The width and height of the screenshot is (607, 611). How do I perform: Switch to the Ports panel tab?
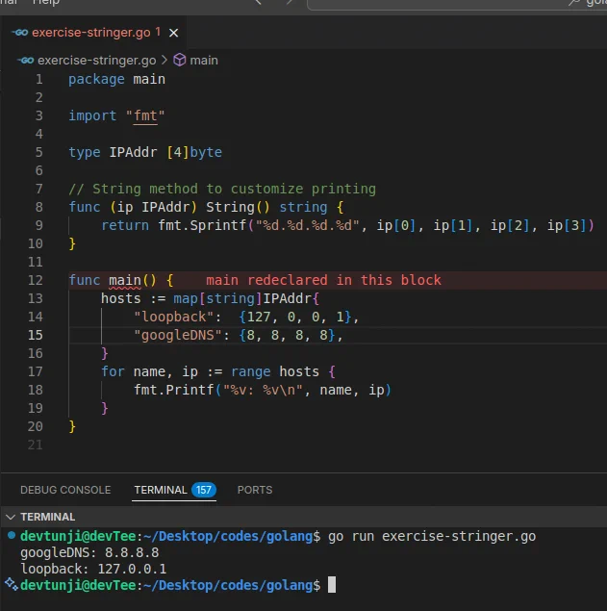tap(255, 490)
